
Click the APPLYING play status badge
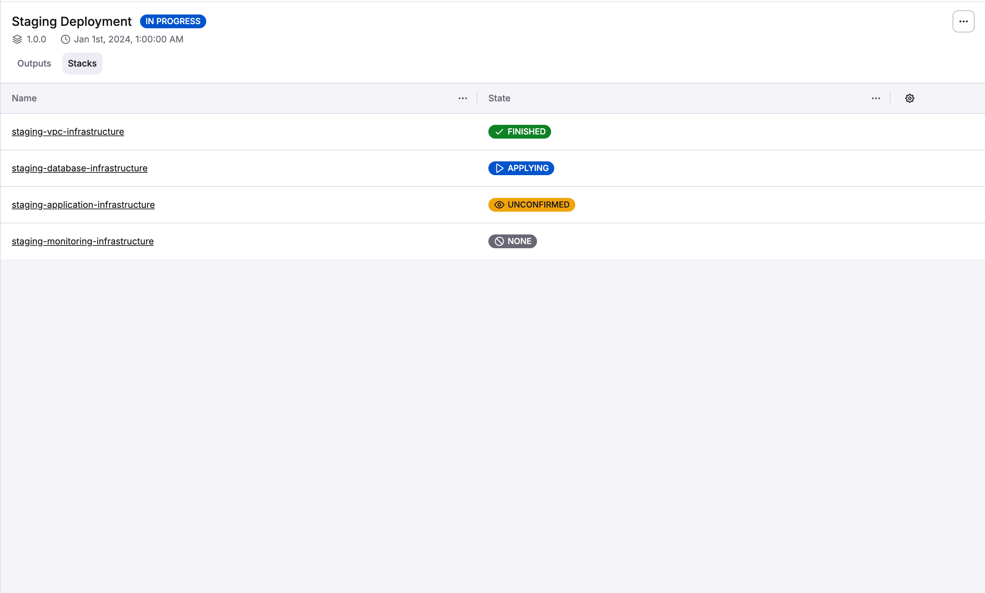[x=521, y=168]
